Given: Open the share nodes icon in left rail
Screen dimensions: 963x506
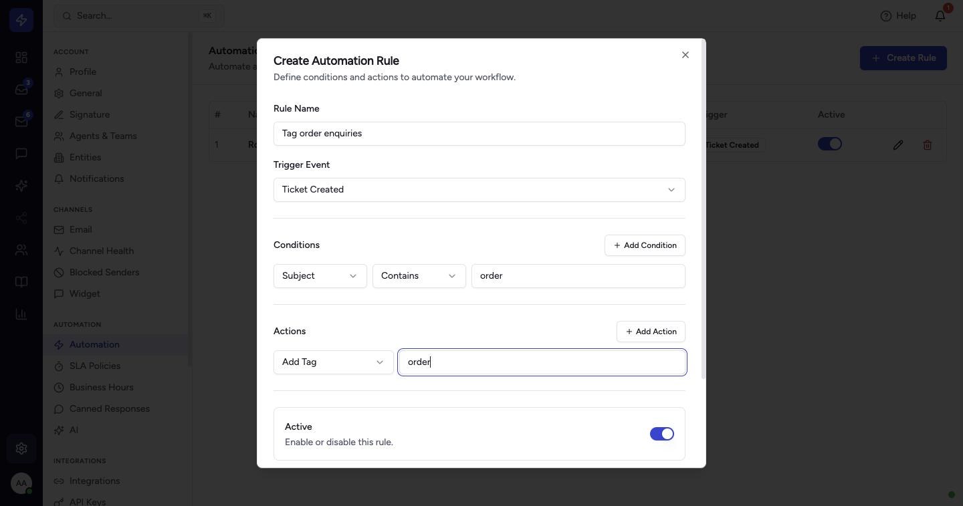Looking at the screenshot, I should (21, 218).
